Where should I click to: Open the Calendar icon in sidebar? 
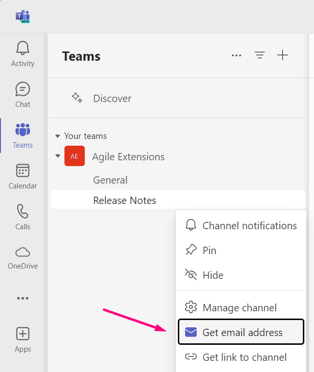[x=23, y=170]
